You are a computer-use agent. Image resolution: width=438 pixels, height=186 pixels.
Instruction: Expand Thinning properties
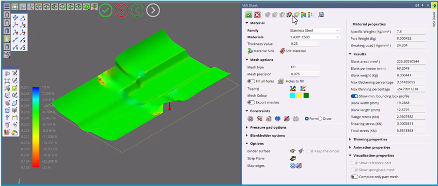[x=350, y=139]
